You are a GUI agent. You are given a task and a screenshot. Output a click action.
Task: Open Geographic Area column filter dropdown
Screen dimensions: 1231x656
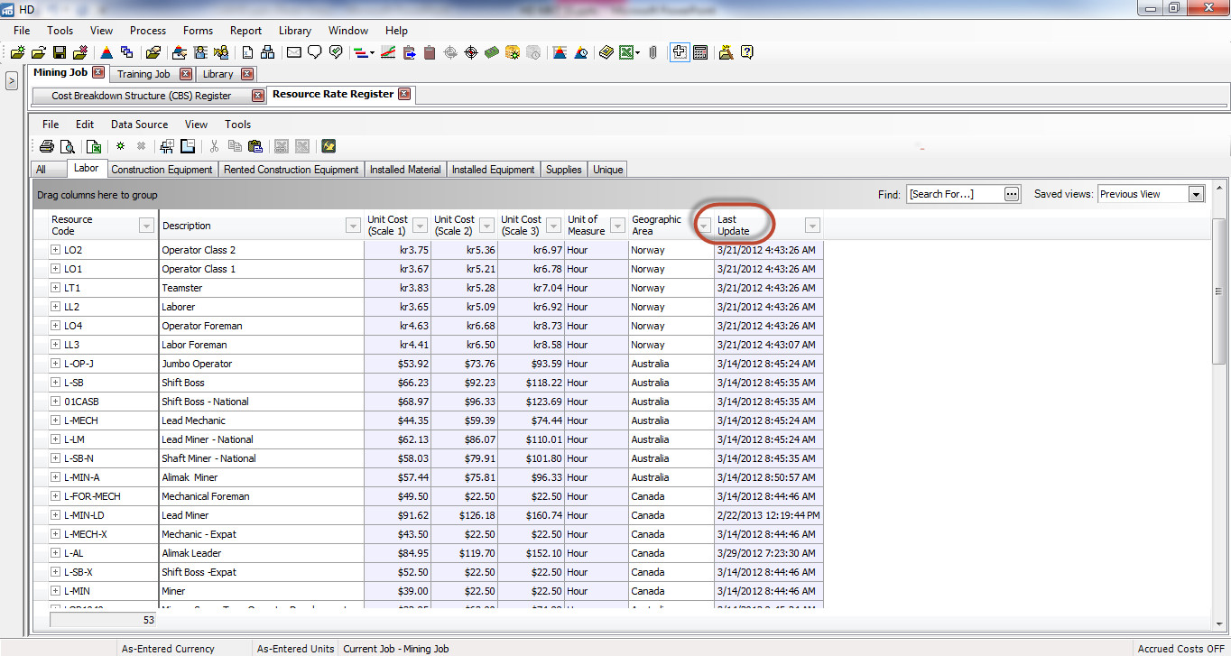click(x=703, y=226)
